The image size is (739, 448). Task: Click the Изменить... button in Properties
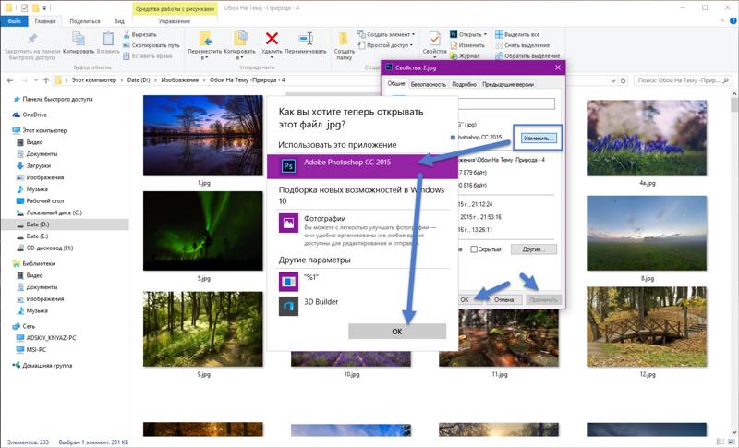(539, 138)
